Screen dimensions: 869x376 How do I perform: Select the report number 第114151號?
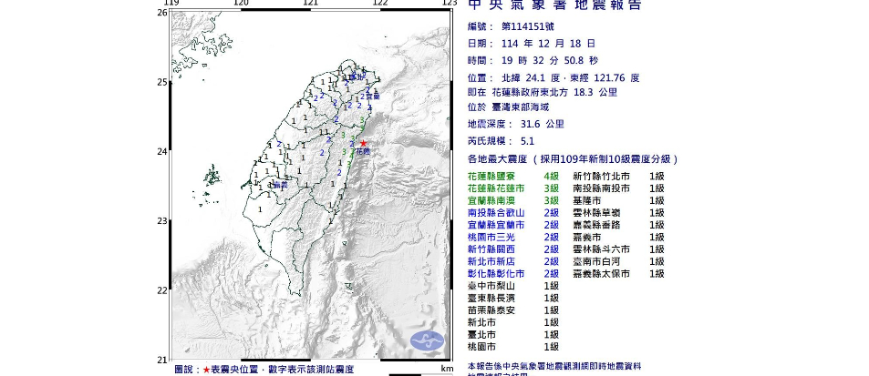pos(531,26)
